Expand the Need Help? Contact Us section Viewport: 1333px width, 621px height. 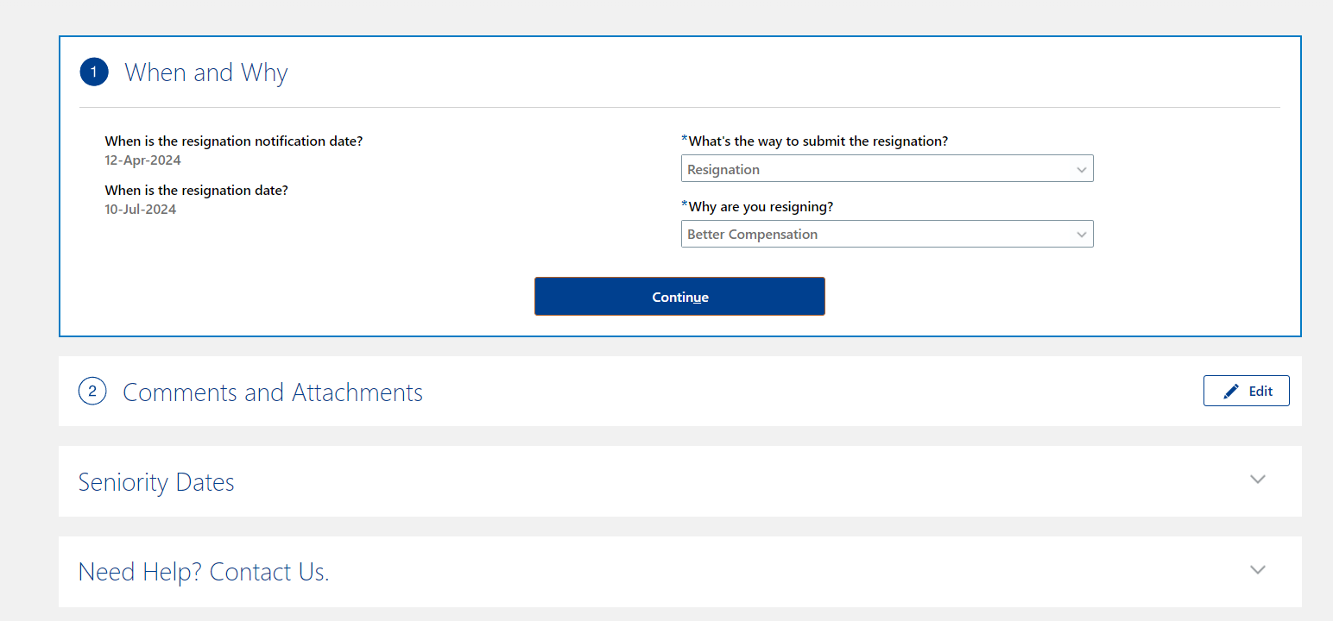tap(204, 571)
